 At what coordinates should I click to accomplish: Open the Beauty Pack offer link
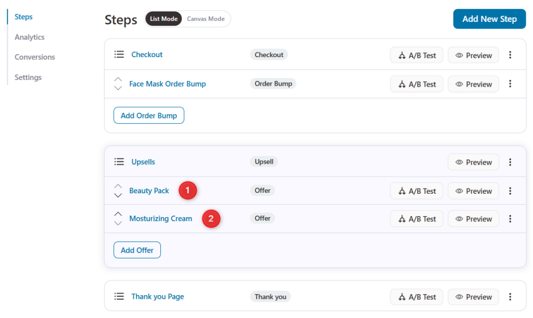click(149, 191)
